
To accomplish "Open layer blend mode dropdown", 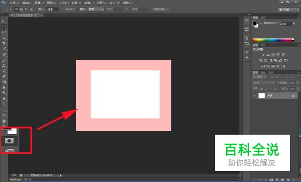I will [x=264, y=83].
